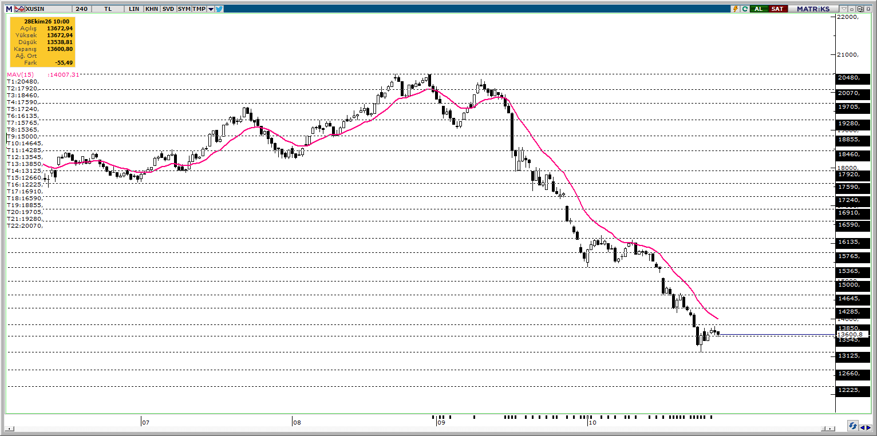This screenshot has width=877, height=436.
Task: Click the 07 month marker on time axis
Action: click(145, 423)
